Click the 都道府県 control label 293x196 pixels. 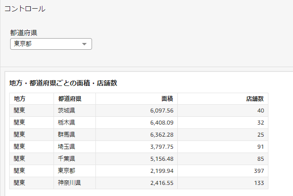pos(24,33)
